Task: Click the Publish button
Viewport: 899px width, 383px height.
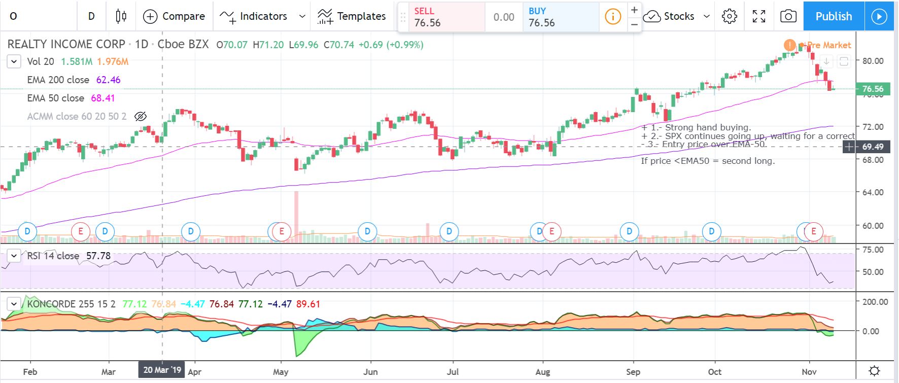Action: tap(834, 16)
